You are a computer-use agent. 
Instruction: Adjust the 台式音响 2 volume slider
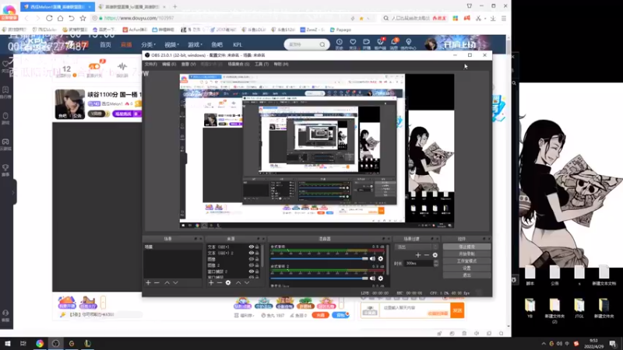point(319,278)
